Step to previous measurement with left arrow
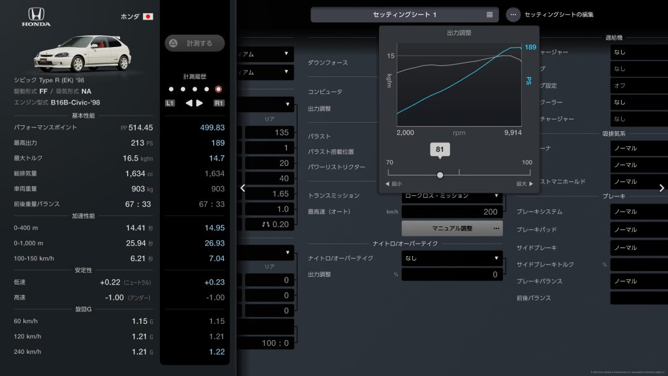This screenshot has width=668, height=376. [189, 103]
